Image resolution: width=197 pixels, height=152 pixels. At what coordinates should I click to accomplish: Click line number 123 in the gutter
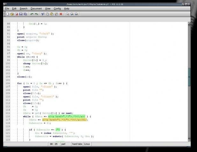[x=8, y=140]
